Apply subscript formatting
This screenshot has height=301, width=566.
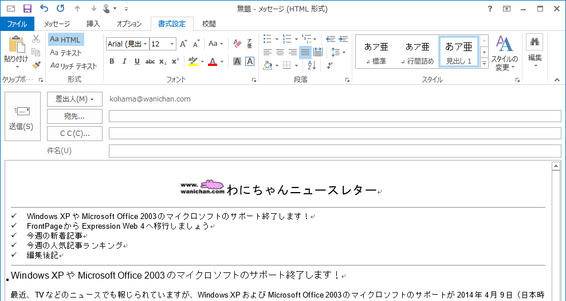pyautogui.click(x=163, y=61)
